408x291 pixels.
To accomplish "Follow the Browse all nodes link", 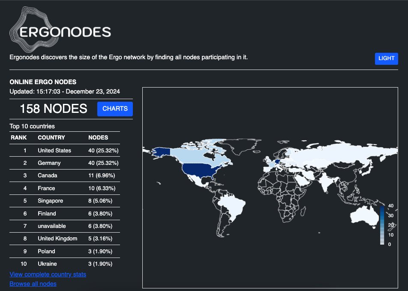I will point(33,284).
